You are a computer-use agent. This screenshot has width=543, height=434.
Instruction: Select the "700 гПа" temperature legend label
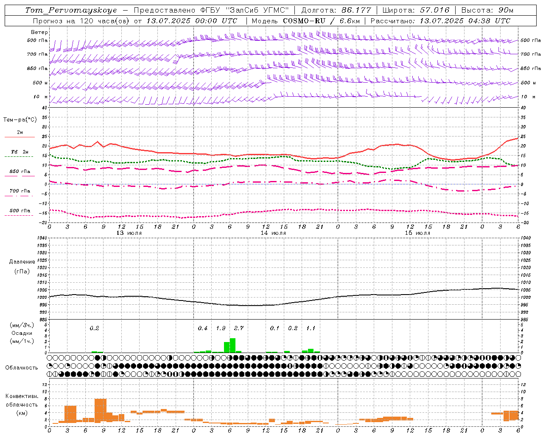click(x=20, y=191)
